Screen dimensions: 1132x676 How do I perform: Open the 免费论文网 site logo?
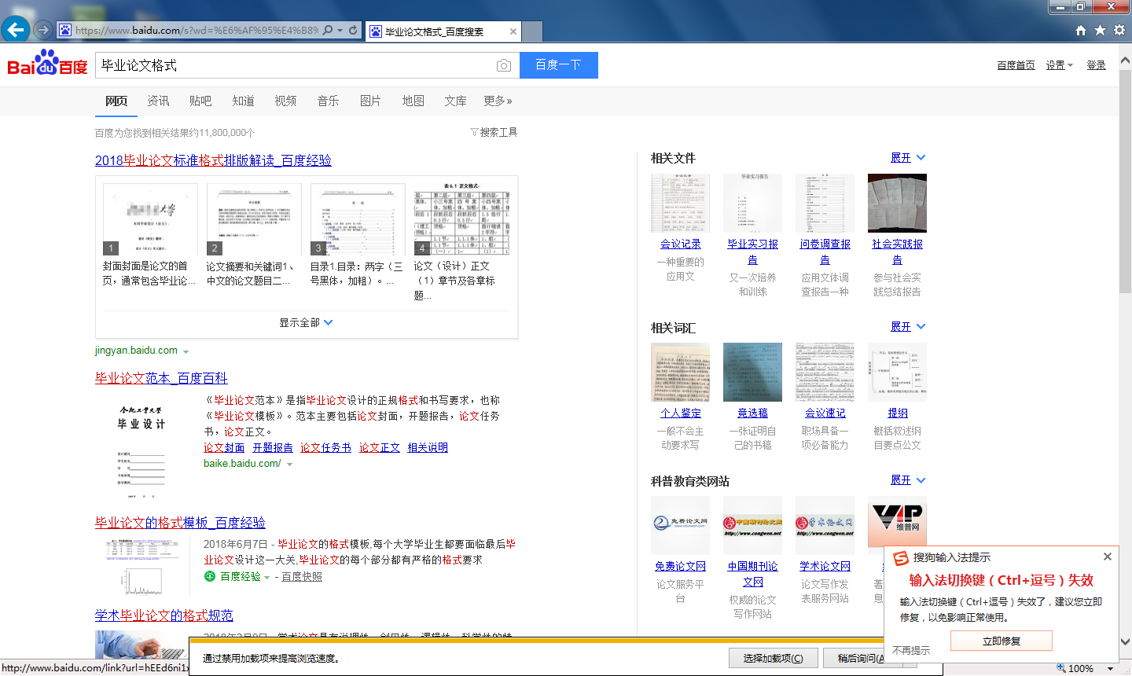pyautogui.click(x=680, y=525)
